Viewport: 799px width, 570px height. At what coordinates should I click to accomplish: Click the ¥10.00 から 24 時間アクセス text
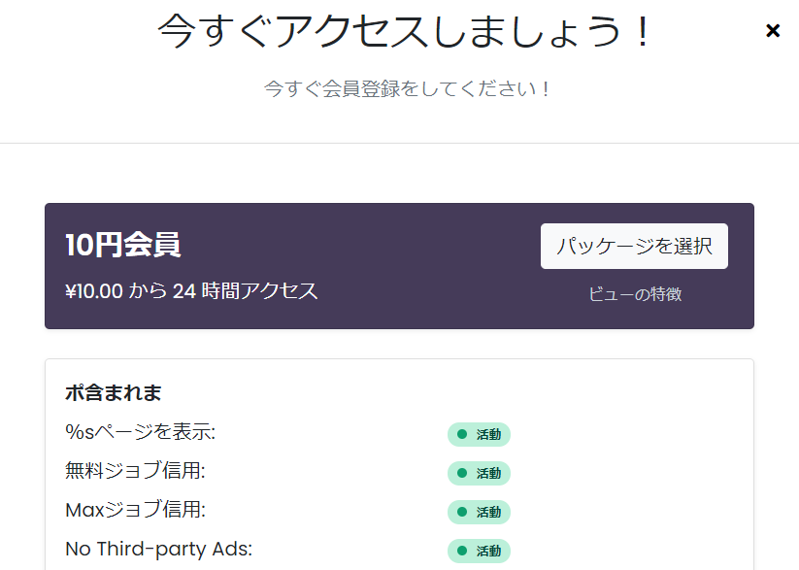[x=191, y=291]
